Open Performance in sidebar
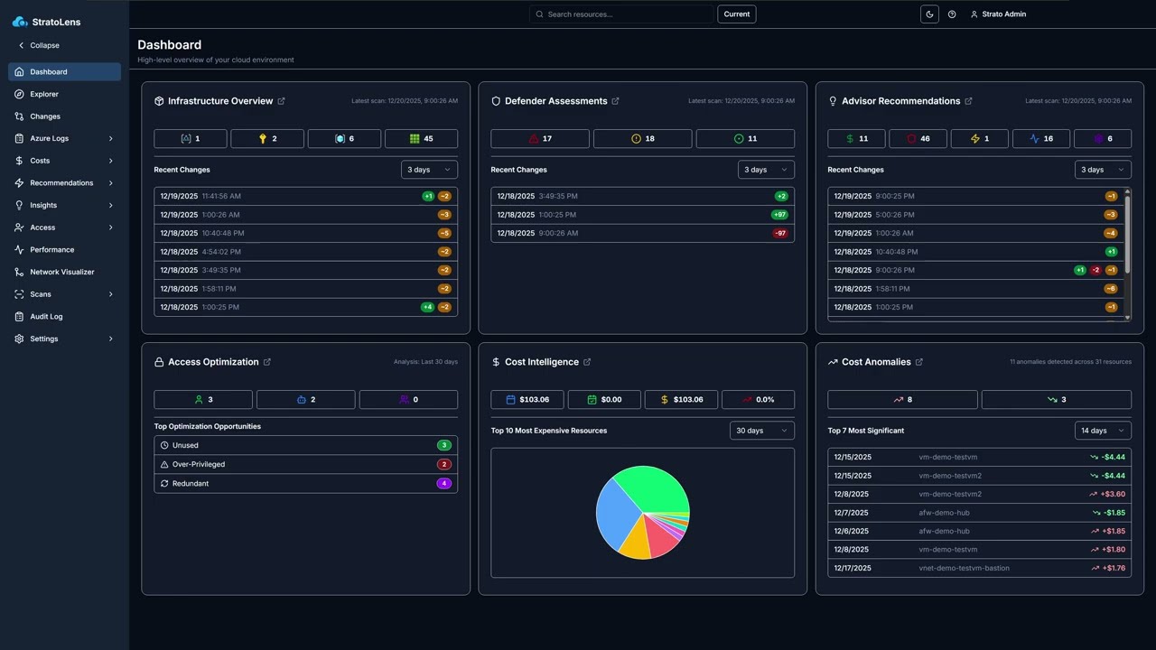1156x650 pixels. (x=64, y=250)
